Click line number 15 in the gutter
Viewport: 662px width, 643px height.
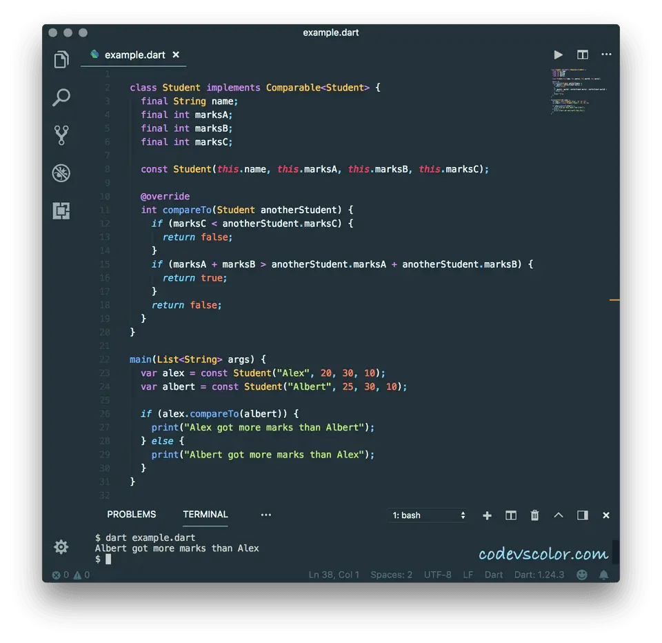[x=105, y=264]
